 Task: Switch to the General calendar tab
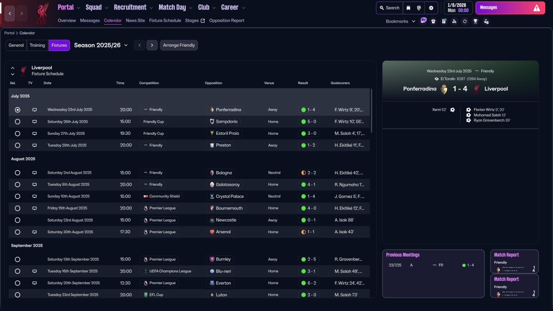point(16,45)
